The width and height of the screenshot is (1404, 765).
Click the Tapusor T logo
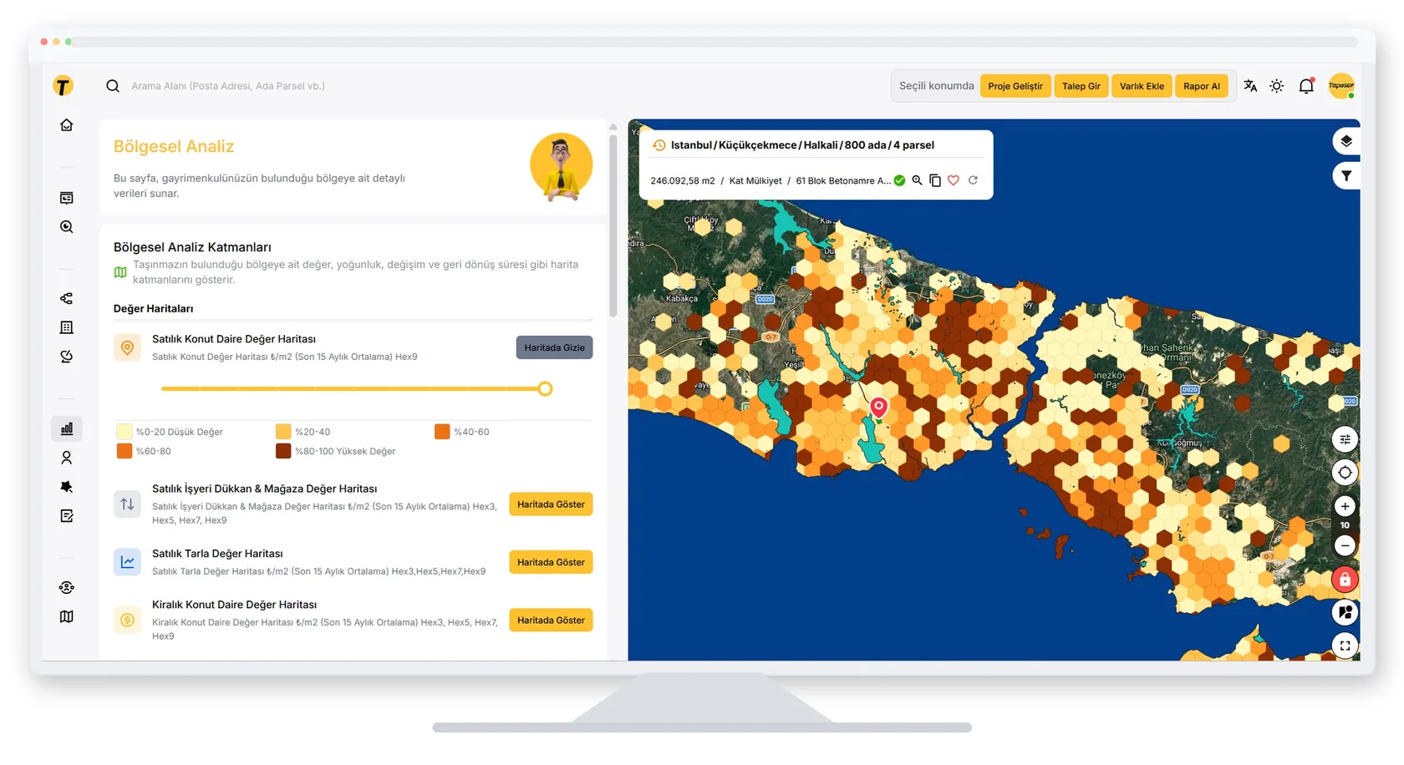pyautogui.click(x=63, y=86)
